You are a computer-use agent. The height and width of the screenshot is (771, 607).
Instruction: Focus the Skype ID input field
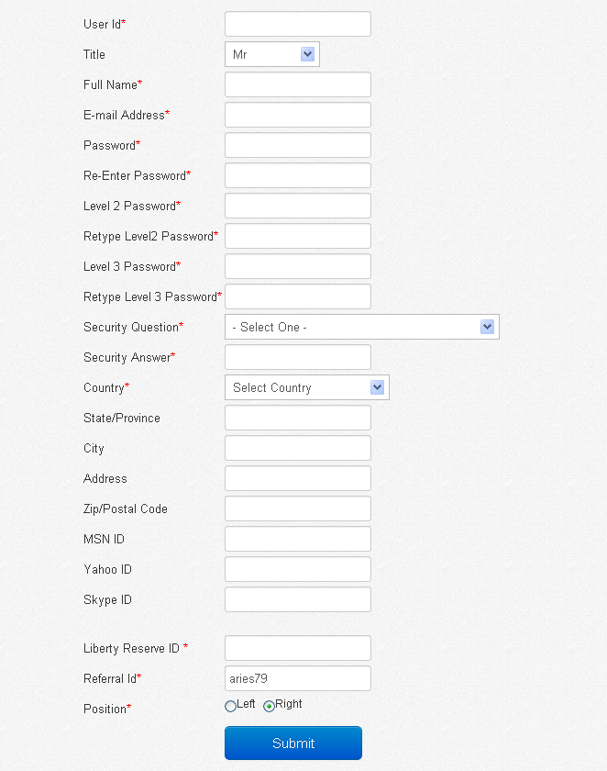tap(298, 599)
